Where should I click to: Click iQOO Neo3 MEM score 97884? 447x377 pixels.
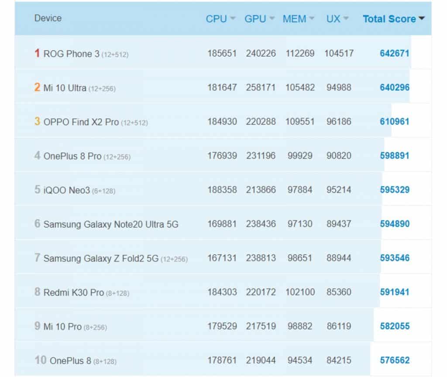300,190
